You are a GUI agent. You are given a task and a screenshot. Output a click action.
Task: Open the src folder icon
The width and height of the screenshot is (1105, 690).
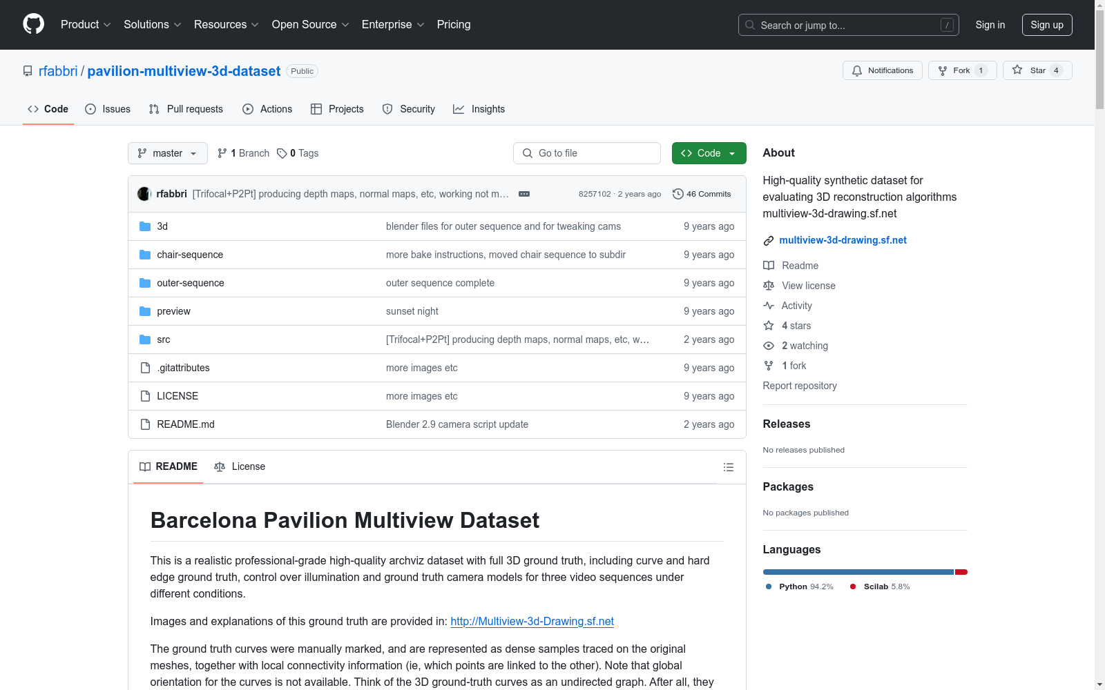coord(145,339)
